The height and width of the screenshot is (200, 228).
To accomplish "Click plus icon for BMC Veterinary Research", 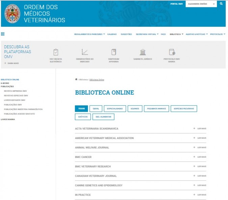I will 194,166.
